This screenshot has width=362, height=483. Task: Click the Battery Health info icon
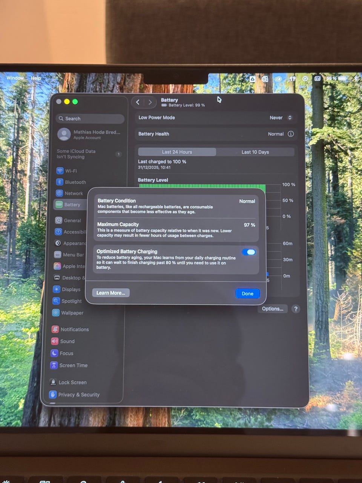point(291,134)
